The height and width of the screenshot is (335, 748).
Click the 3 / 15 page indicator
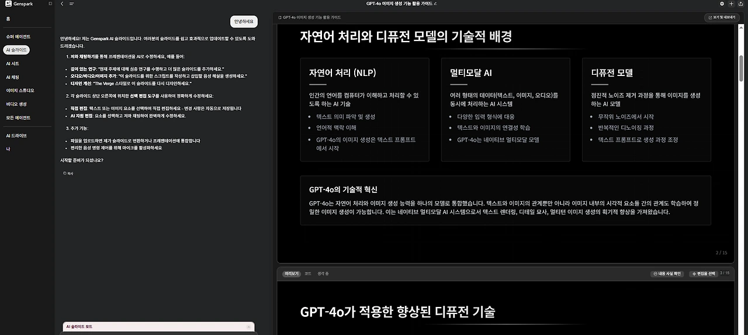tap(725, 272)
